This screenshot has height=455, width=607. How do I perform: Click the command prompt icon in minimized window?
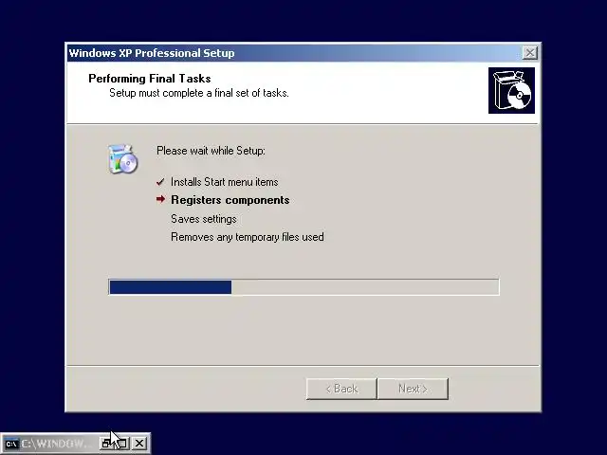point(11,444)
